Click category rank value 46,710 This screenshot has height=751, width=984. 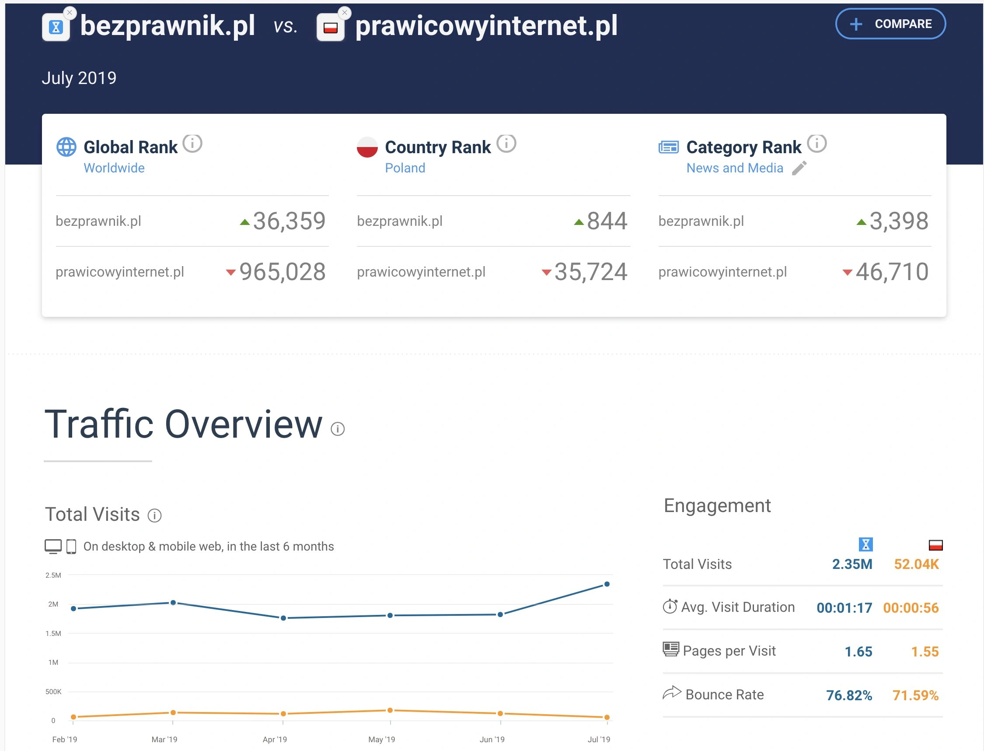tap(892, 272)
